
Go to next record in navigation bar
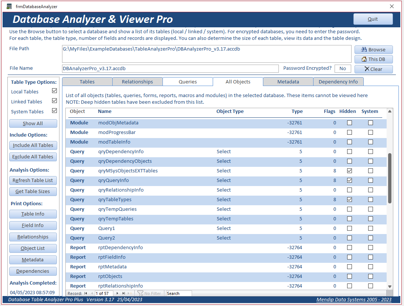(117, 293)
